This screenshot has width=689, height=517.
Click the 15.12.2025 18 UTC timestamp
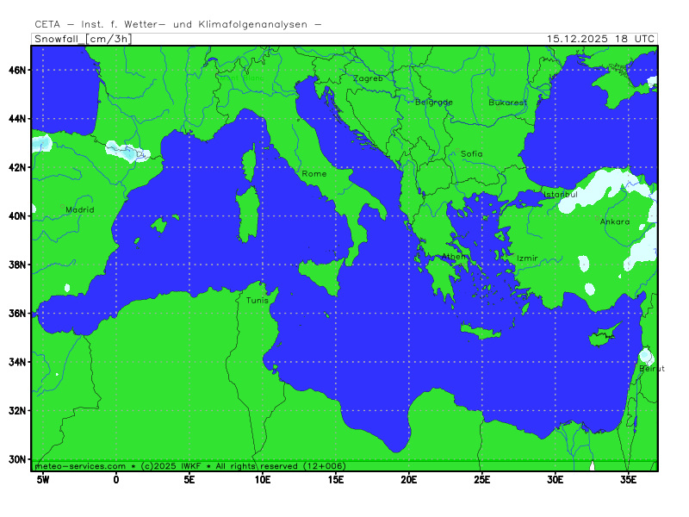click(601, 39)
